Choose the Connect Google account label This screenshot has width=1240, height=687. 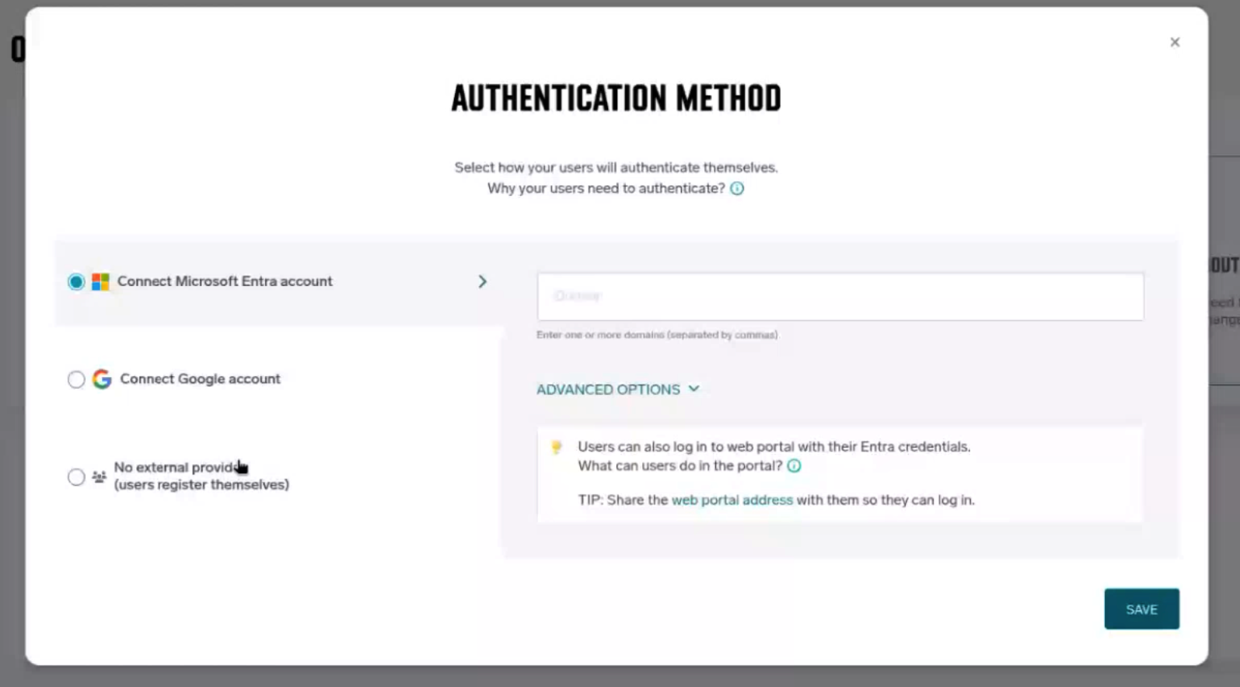200,379
